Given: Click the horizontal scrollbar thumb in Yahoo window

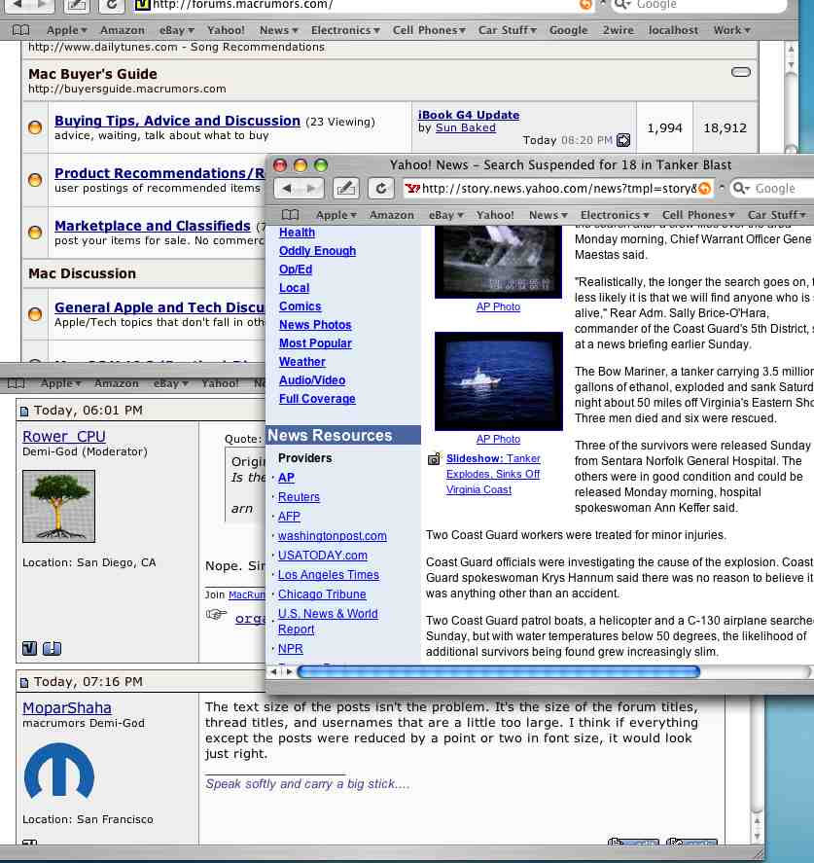Looking at the screenshot, I should pyautogui.click(x=498, y=671).
